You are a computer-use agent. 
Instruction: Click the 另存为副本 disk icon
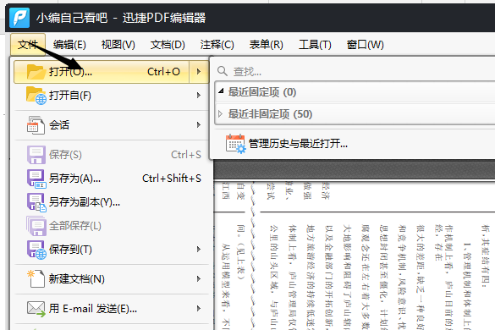pyautogui.click(x=36, y=202)
